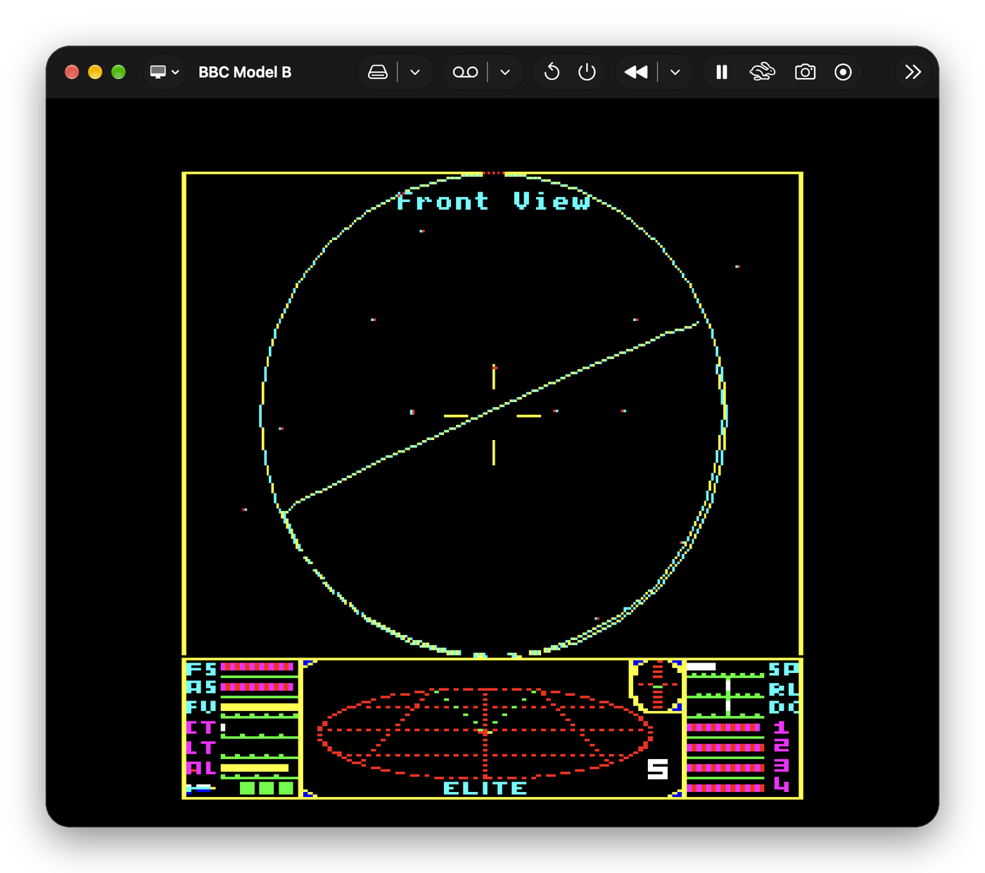Pause the emulation
The height and width of the screenshot is (873, 985).
(x=722, y=72)
